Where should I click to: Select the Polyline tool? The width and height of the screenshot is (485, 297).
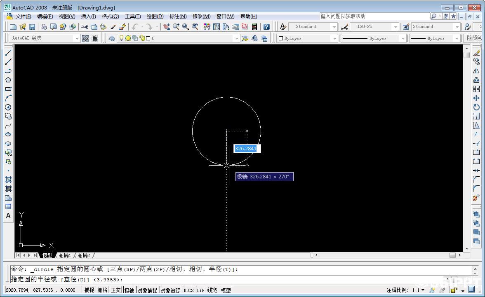(x=8, y=71)
